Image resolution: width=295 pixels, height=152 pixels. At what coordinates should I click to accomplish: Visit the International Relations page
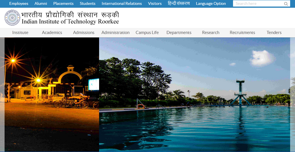click(x=122, y=4)
